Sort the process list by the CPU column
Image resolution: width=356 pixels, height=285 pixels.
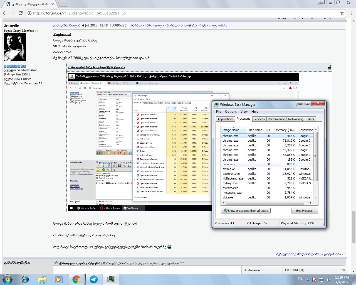268,130
